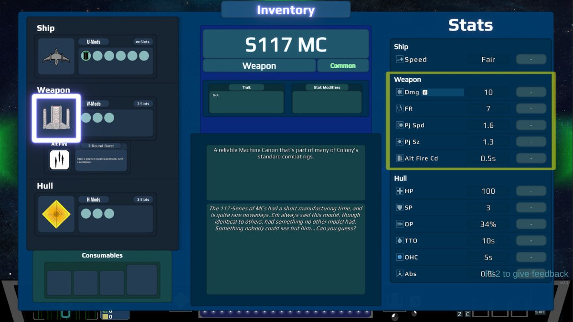Select the second H-Mods slot
573x322 pixels.
click(x=97, y=214)
